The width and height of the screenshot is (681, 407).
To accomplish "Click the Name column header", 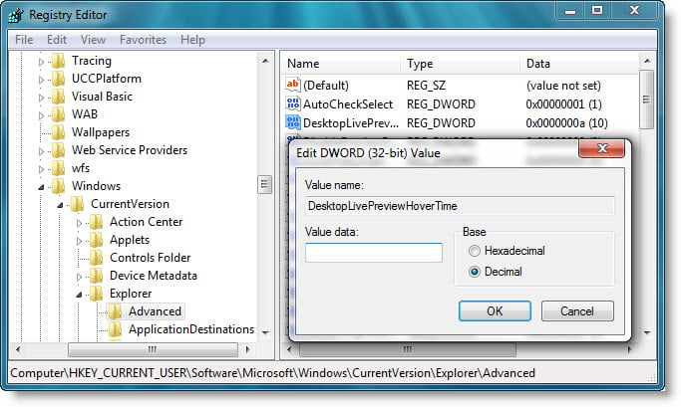I will (340, 64).
